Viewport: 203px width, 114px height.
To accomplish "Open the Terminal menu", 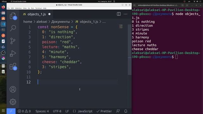I will pyautogui.click(x=38, y=8).
